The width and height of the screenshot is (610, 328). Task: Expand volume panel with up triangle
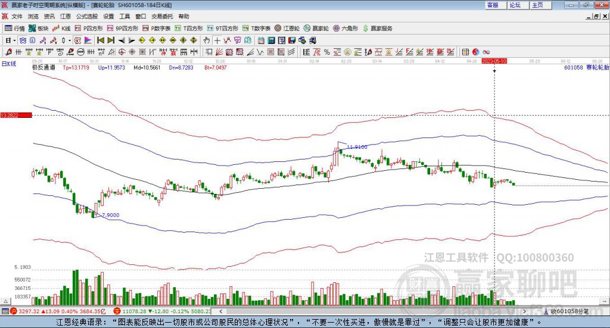(x=5, y=301)
